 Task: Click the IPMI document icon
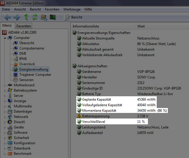(16, 59)
